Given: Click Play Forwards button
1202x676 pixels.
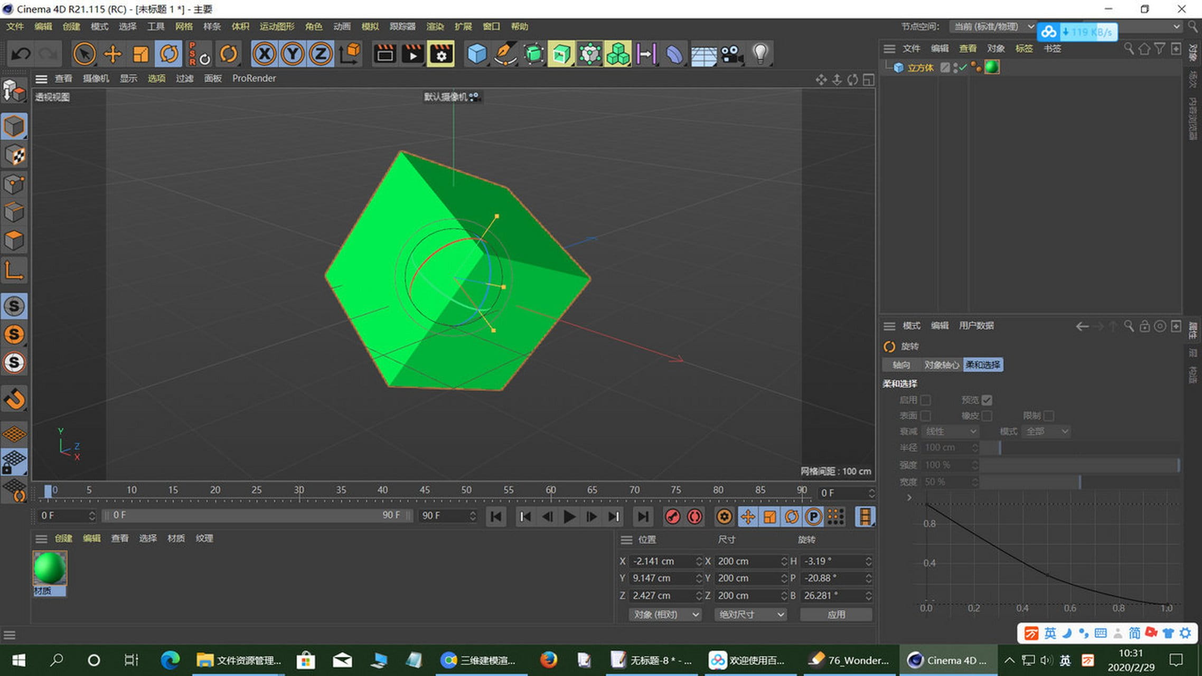Looking at the screenshot, I should 569,517.
